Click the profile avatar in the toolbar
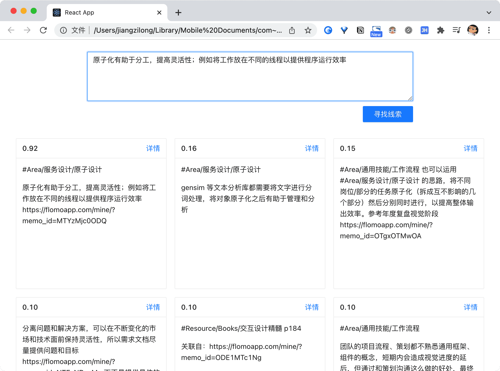This screenshot has height=371, width=500. [473, 30]
